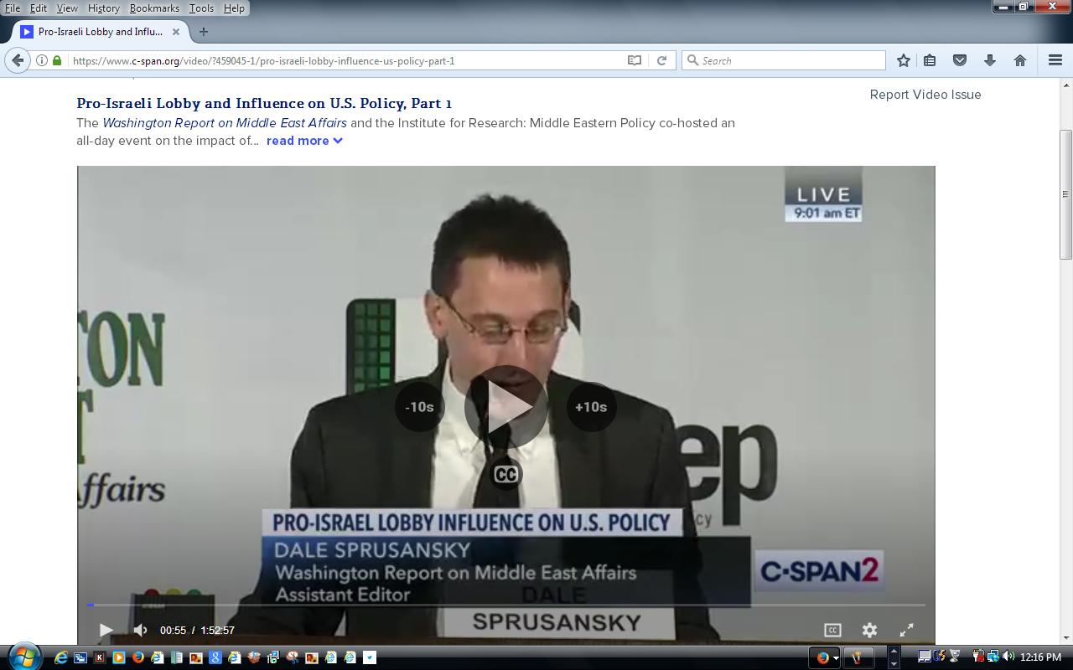Show site information for c-span.org

pyautogui.click(x=41, y=60)
